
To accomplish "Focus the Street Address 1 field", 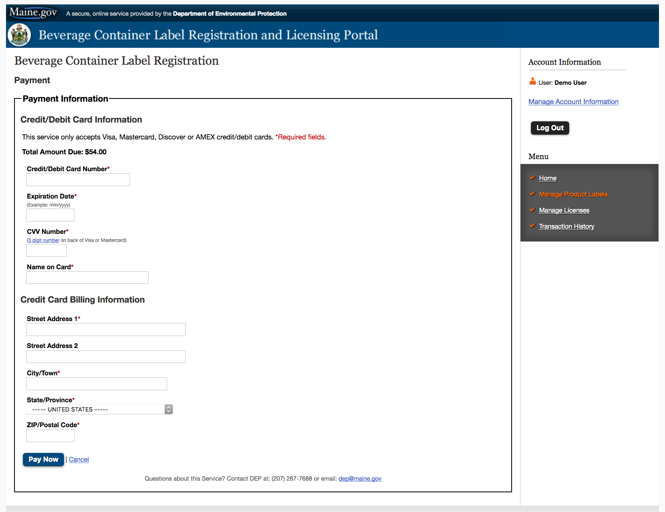I will coord(106,330).
